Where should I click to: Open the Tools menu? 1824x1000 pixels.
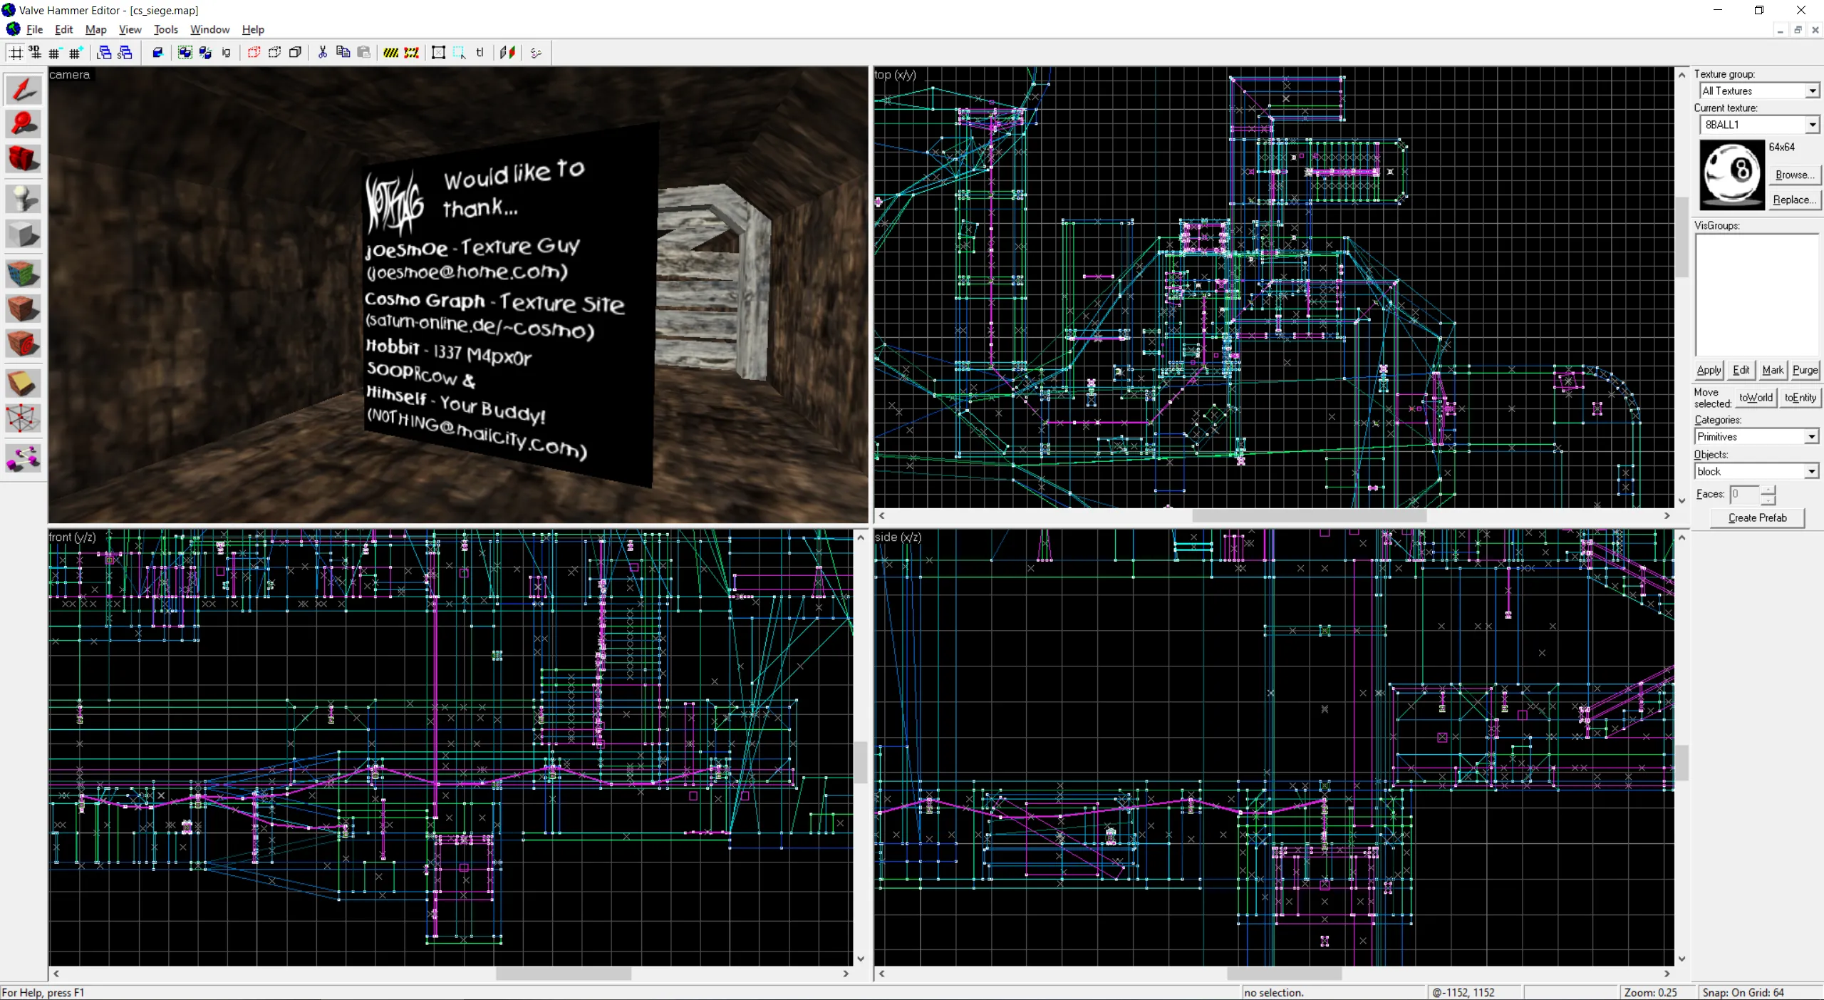(165, 29)
